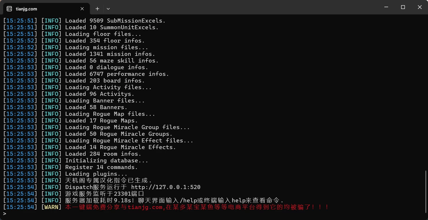Click the 23301 port listening log line
Viewport: 428px width, 220px height.
coord(105,194)
